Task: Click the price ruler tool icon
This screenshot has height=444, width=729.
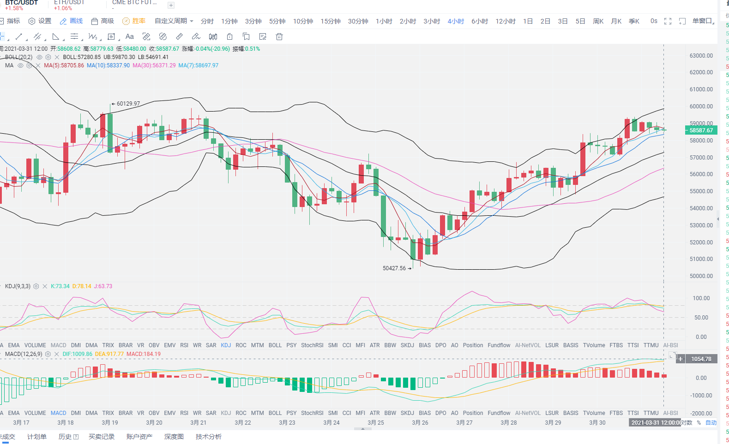Action: coord(146,36)
